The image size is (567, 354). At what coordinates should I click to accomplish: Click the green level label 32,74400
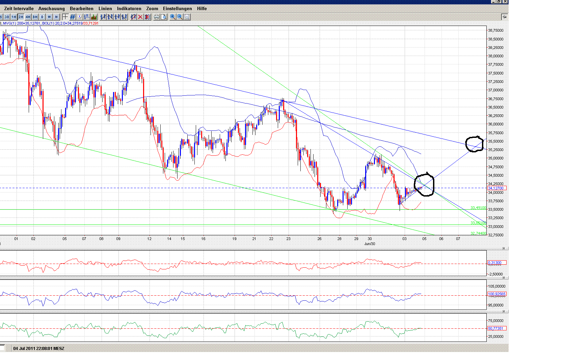pos(478,233)
